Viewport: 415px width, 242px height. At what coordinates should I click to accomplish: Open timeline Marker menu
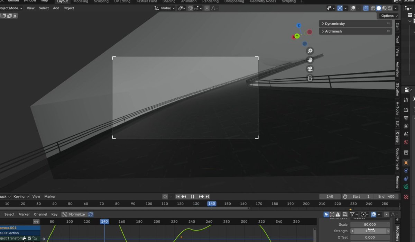point(50,196)
